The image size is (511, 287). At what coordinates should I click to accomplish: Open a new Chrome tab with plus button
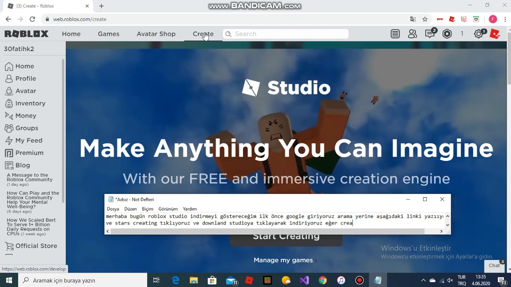(101, 6)
